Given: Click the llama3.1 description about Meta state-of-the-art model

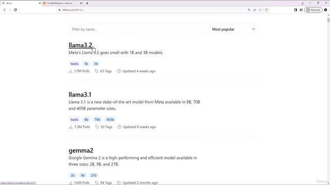Looking at the screenshot, I should coord(134,105).
